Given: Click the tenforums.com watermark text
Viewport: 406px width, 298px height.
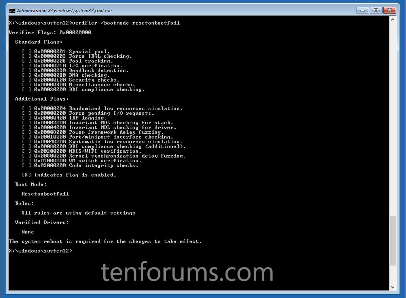Looking at the screenshot, I should [x=187, y=271].
